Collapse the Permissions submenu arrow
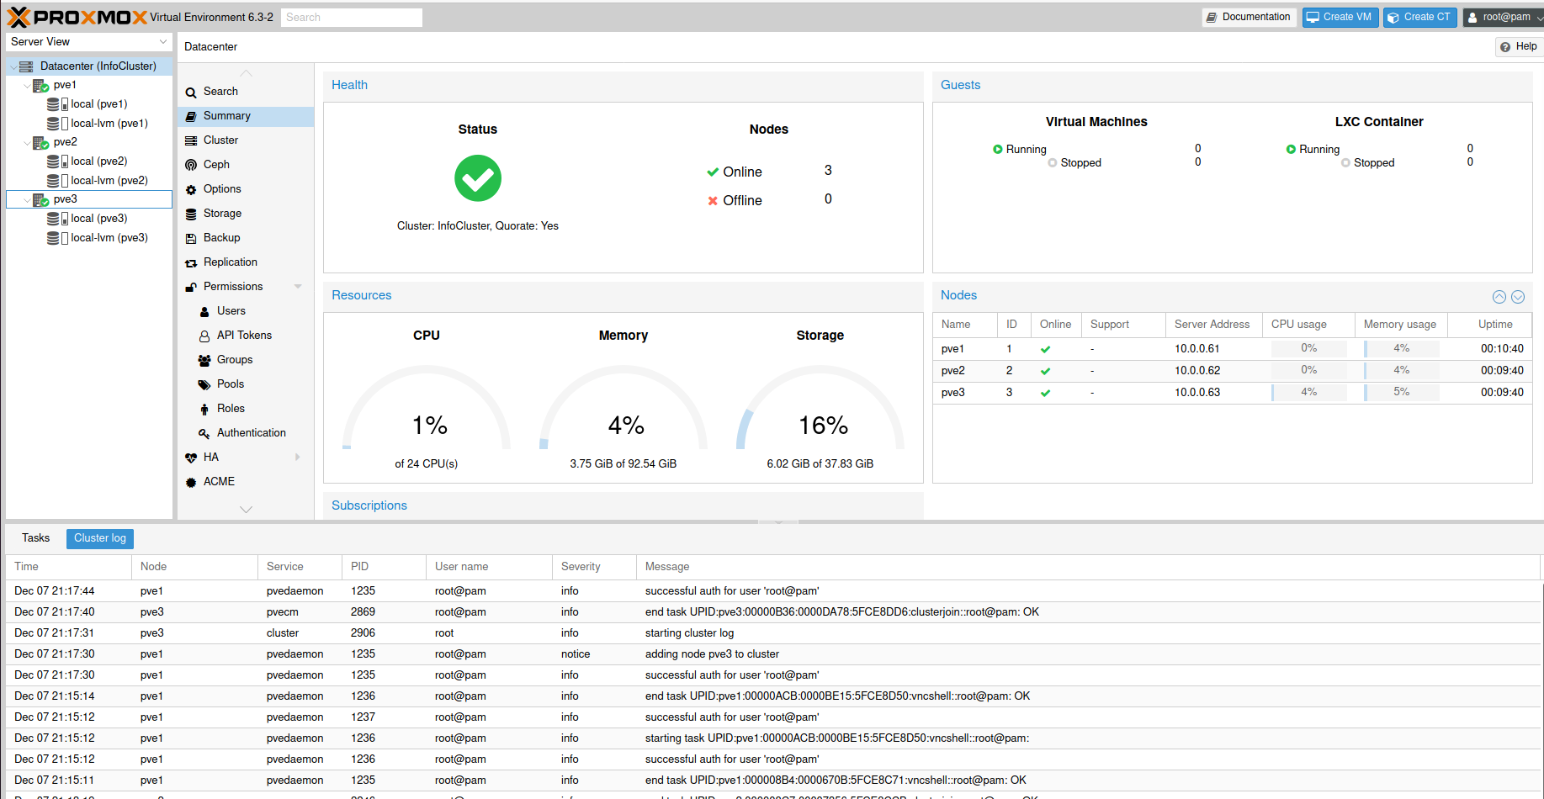 click(x=298, y=287)
